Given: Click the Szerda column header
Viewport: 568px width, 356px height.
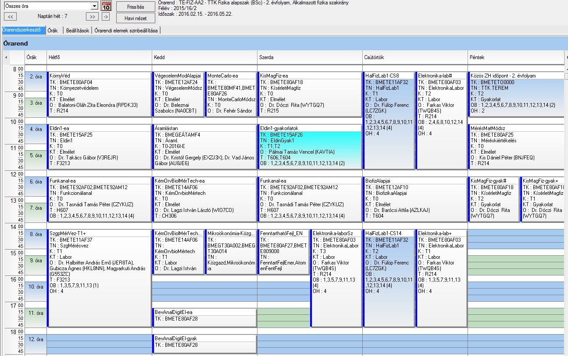Looking at the screenshot, I should coord(310,57).
